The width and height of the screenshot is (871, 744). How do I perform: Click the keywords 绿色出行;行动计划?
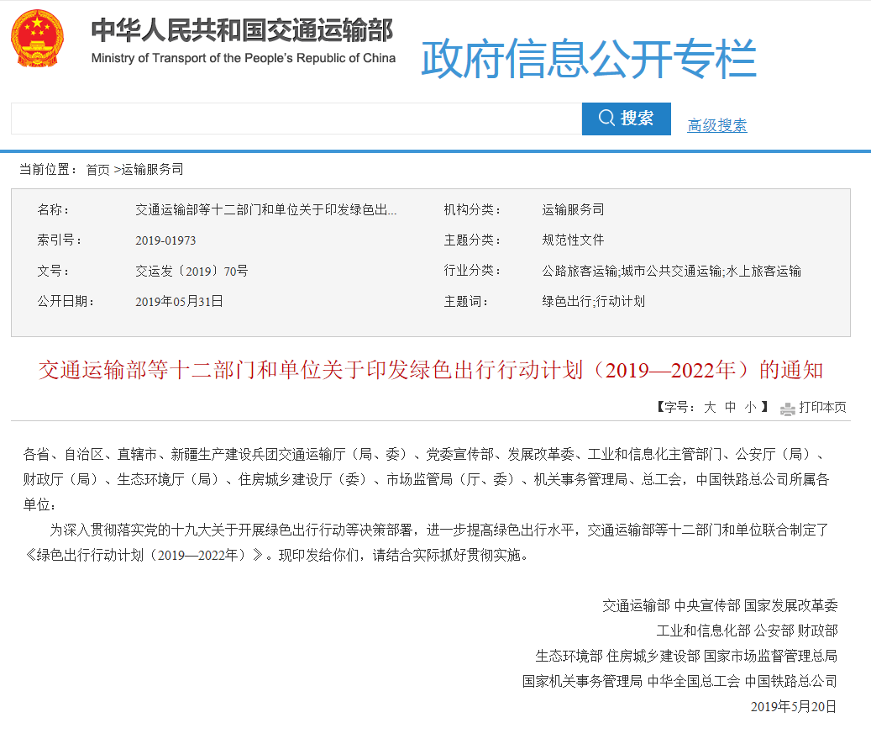coord(593,301)
